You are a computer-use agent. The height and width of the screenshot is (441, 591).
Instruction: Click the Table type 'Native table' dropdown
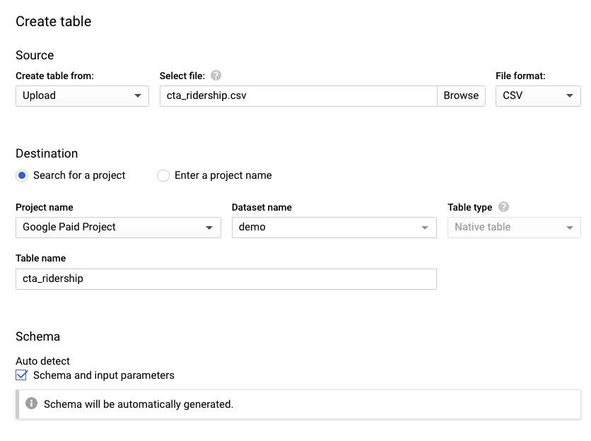click(514, 227)
